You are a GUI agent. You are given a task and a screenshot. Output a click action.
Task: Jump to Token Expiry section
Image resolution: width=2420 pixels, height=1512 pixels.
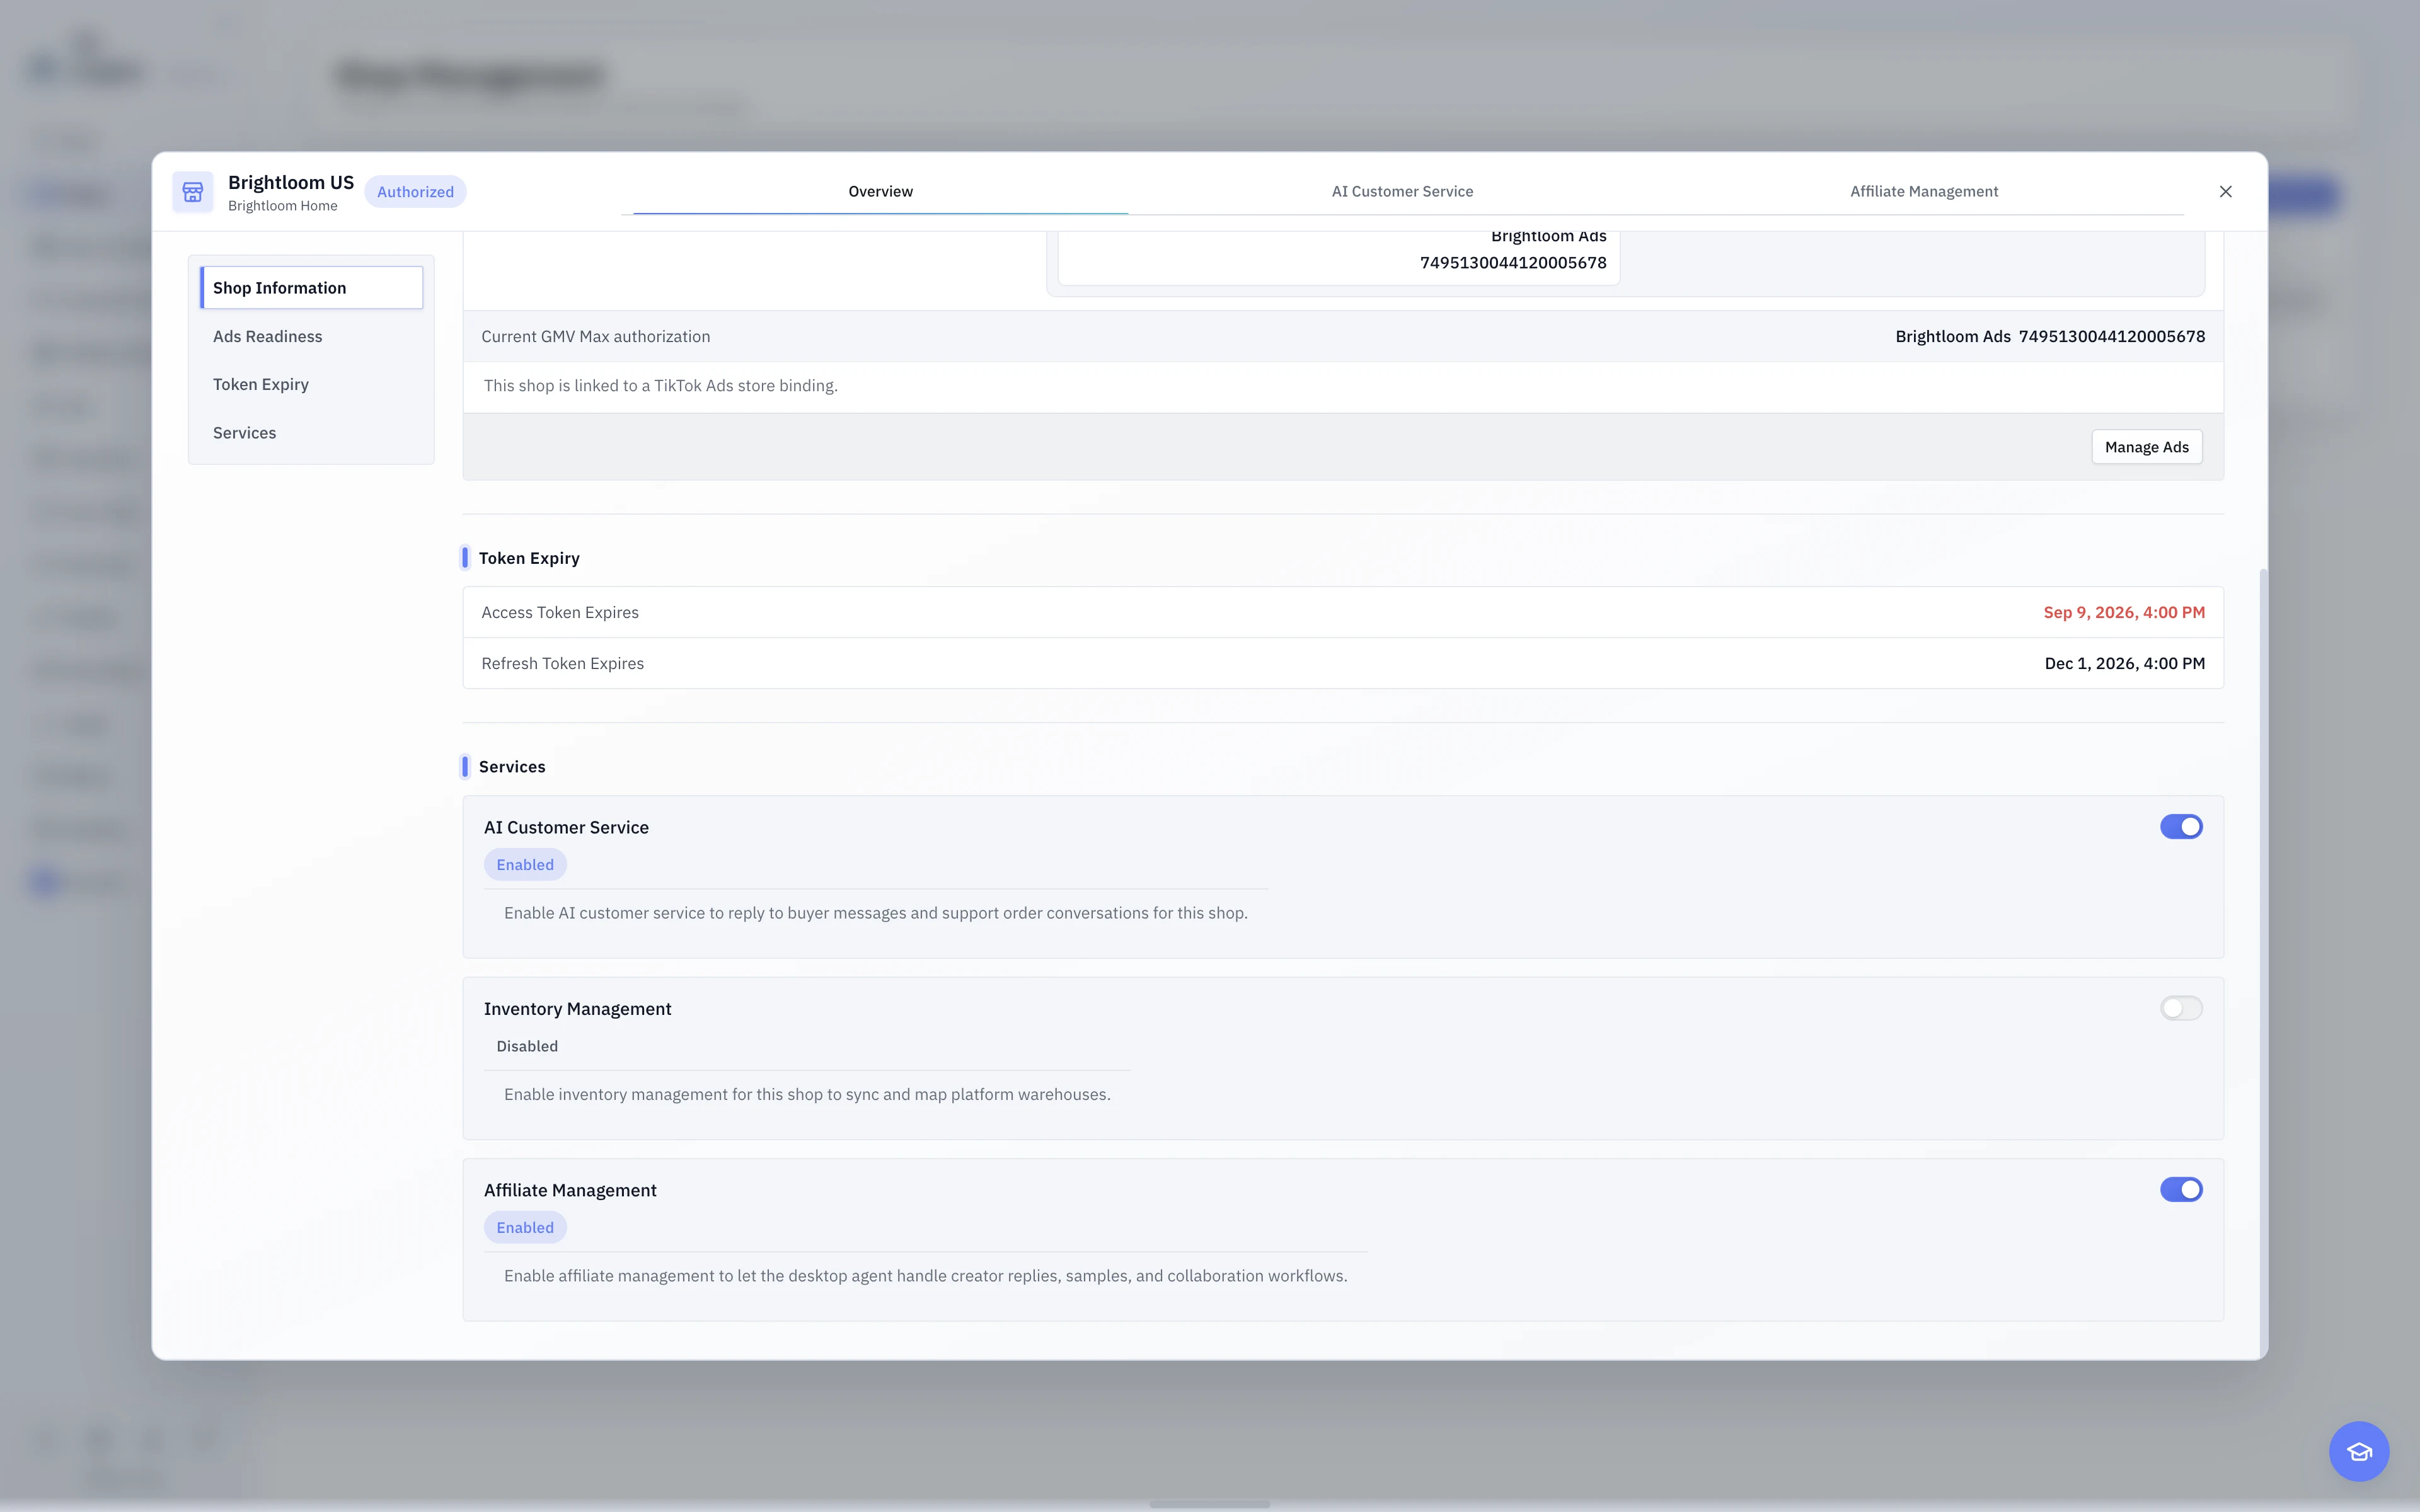[311, 384]
